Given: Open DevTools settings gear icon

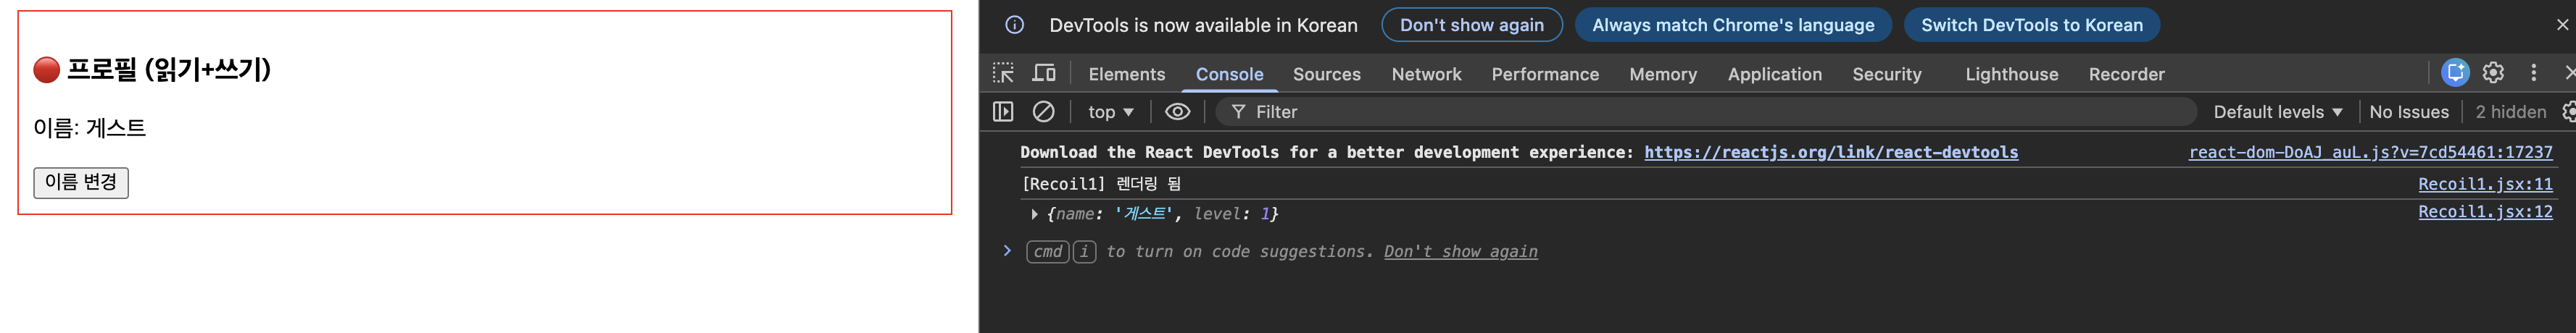Looking at the screenshot, I should 2493,73.
